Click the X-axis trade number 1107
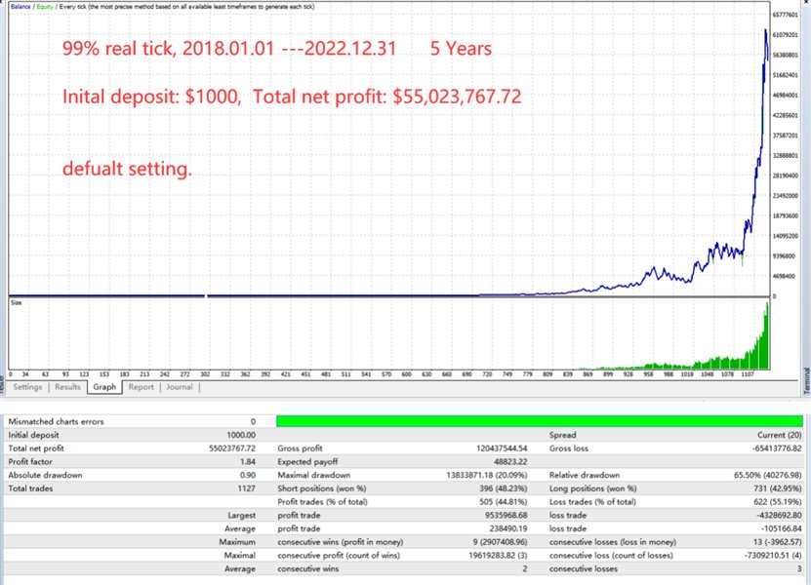The image size is (811, 585). tap(747, 374)
